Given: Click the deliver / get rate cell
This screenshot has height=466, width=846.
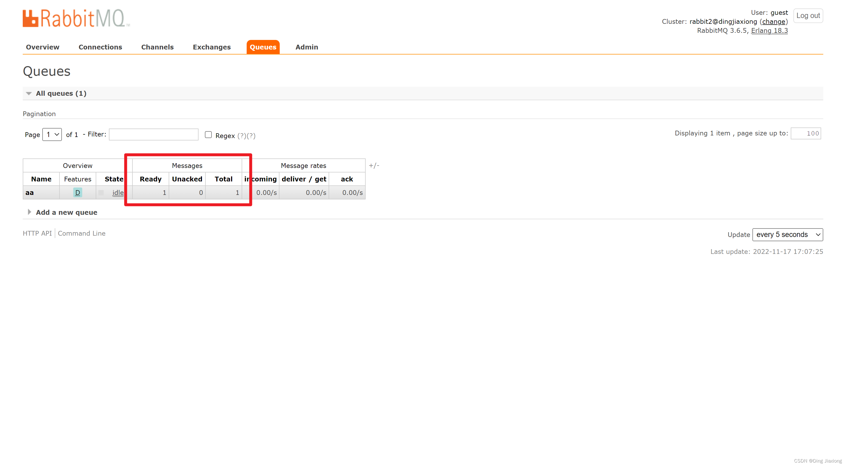Looking at the screenshot, I should coord(304,193).
